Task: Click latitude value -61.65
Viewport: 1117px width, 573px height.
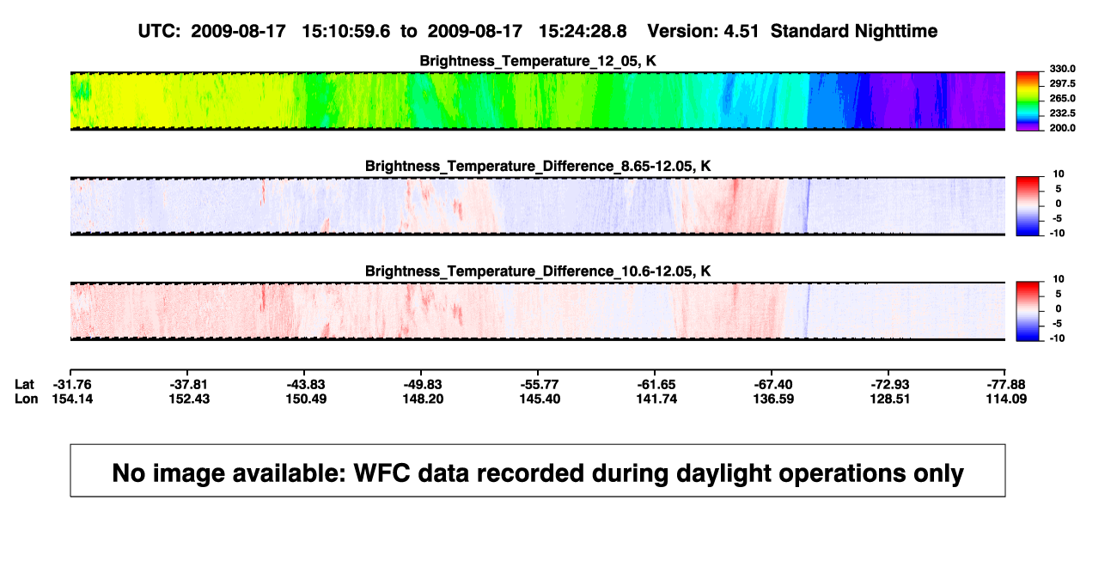Action: coord(655,384)
